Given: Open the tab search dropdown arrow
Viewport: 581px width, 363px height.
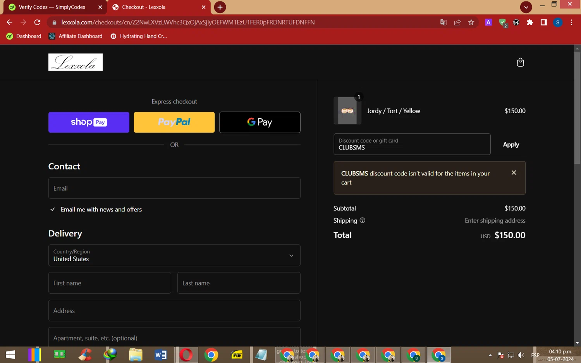Looking at the screenshot, I should (x=526, y=7).
